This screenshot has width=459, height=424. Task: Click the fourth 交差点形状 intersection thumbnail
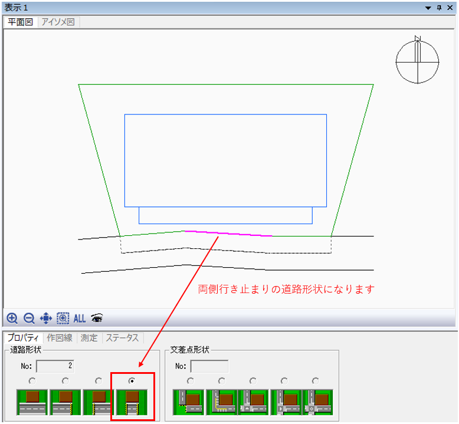pyautogui.click(x=286, y=402)
